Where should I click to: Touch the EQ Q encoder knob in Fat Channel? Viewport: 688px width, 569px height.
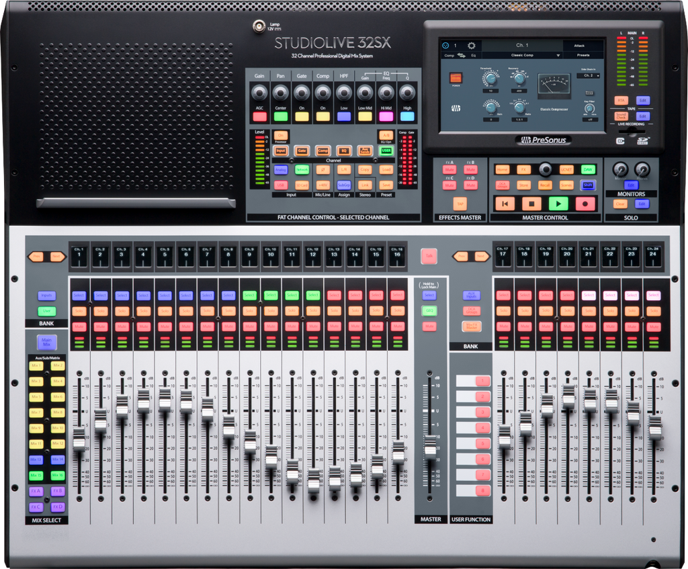407,93
